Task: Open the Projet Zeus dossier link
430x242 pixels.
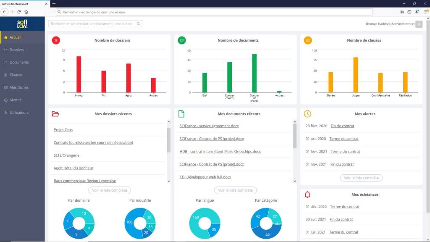Action: coord(63,130)
